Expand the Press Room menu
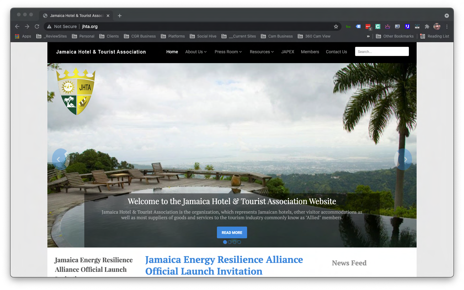The image size is (464, 290). coord(228,52)
